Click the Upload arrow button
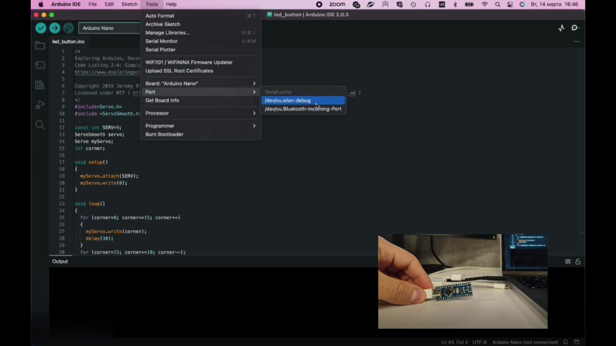Screen dimensions: 616x346 pyautogui.click(x=55, y=28)
